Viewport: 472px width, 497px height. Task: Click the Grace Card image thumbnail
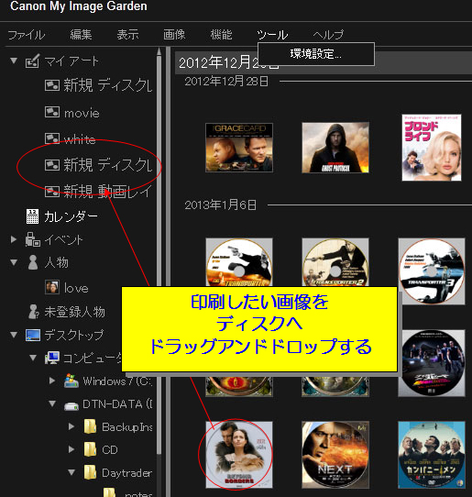[x=239, y=148]
